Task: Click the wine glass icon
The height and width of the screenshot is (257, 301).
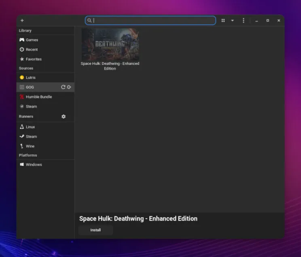Action: click(22, 146)
